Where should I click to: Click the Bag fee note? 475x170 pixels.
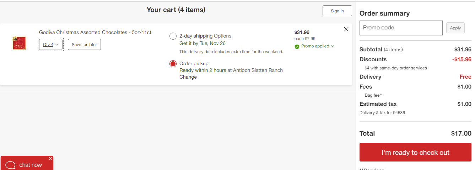tap(374, 95)
